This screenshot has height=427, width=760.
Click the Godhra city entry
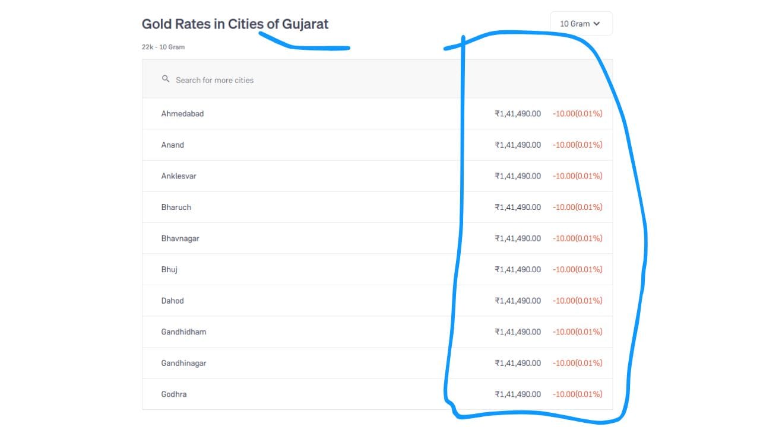coord(377,394)
